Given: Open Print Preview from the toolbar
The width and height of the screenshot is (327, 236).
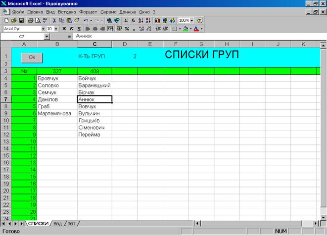Looking at the screenshot, I should (x=37, y=20).
